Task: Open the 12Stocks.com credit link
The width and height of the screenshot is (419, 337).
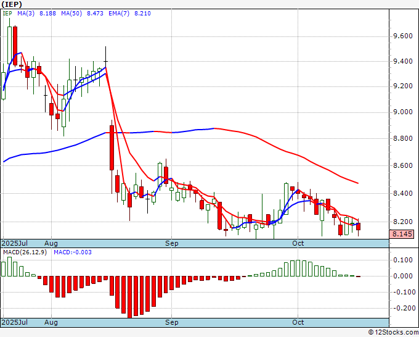Action: (393, 333)
